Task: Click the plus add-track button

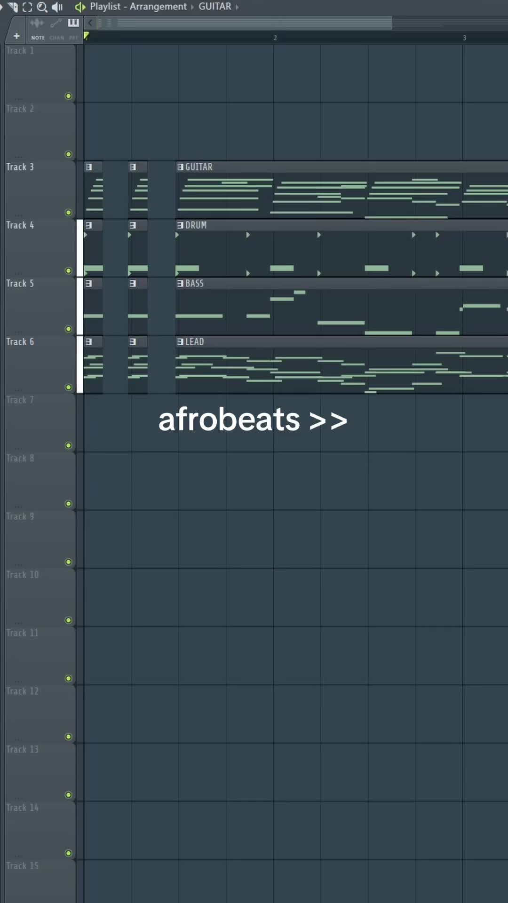Action: click(x=16, y=36)
